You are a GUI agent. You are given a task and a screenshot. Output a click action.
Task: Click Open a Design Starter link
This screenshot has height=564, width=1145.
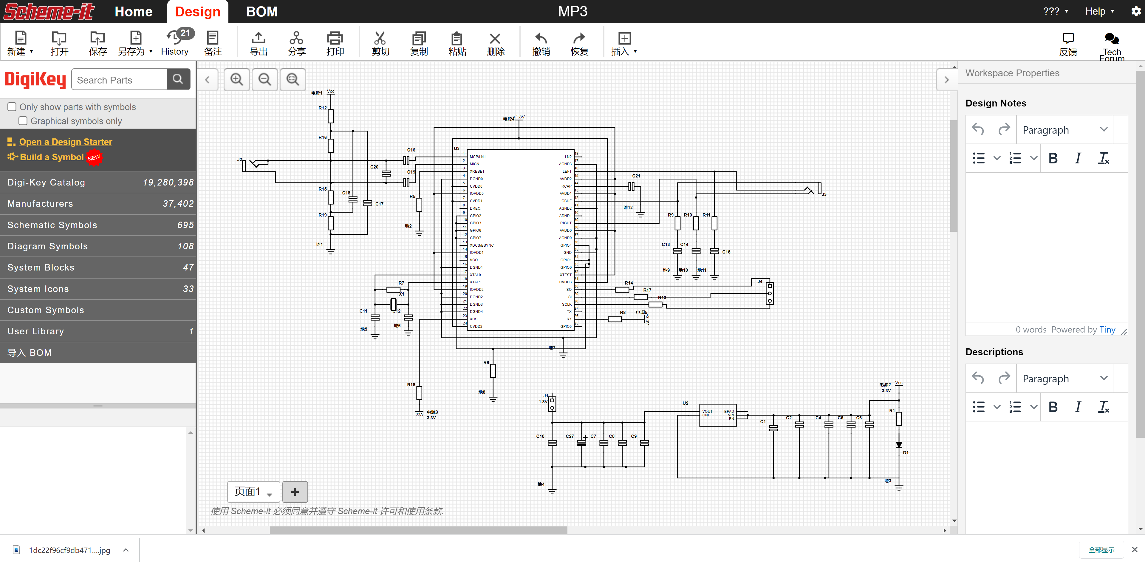coord(65,142)
